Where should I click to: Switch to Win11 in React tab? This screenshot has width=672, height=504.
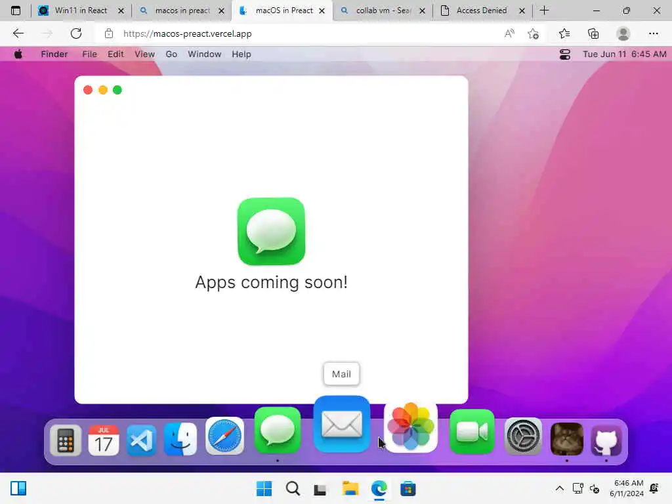[81, 10]
